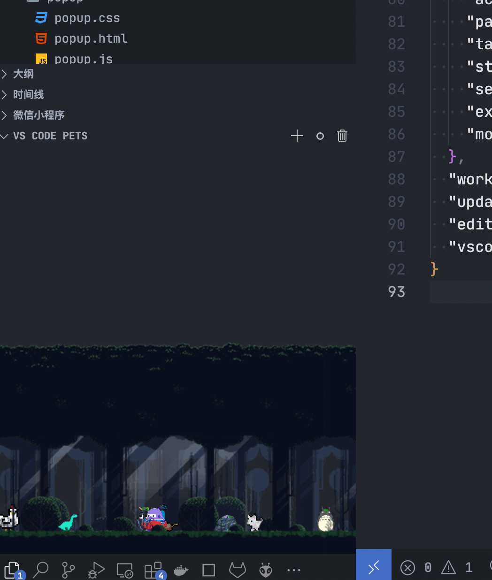Viewport: 492px width, 580px height.
Task: Click the chicken pet
Action: coord(8,518)
